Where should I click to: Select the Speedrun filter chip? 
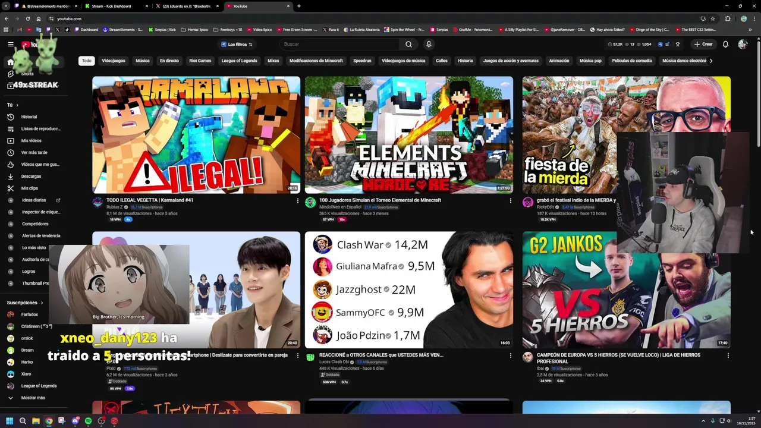pos(362,61)
